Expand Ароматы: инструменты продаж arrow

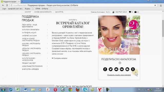point(47,48)
